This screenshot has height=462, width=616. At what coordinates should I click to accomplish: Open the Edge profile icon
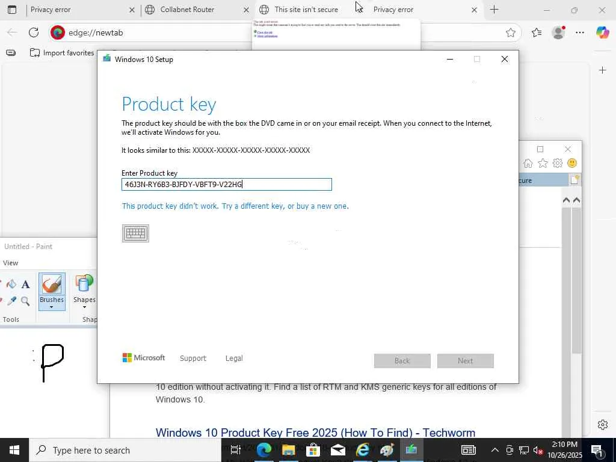pyautogui.click(x=558, y=32)
